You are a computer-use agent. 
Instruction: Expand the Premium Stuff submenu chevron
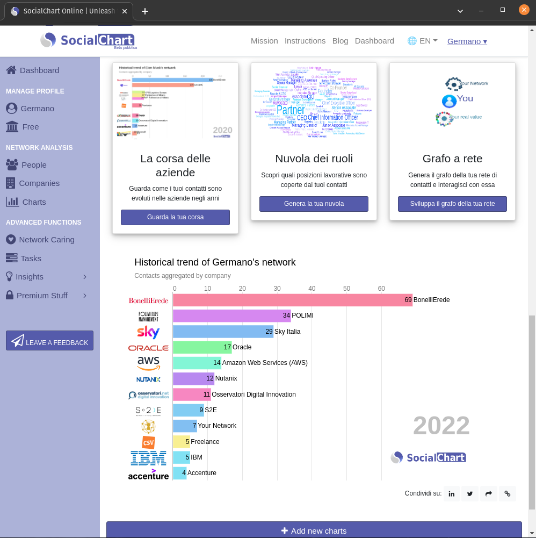pyautogui.click(x=85, y=296)
